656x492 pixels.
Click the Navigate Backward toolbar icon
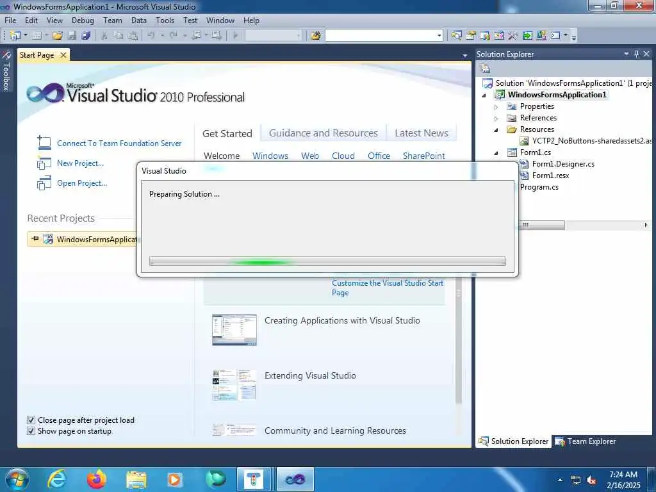pyautogui.click(x=196, y=36)
